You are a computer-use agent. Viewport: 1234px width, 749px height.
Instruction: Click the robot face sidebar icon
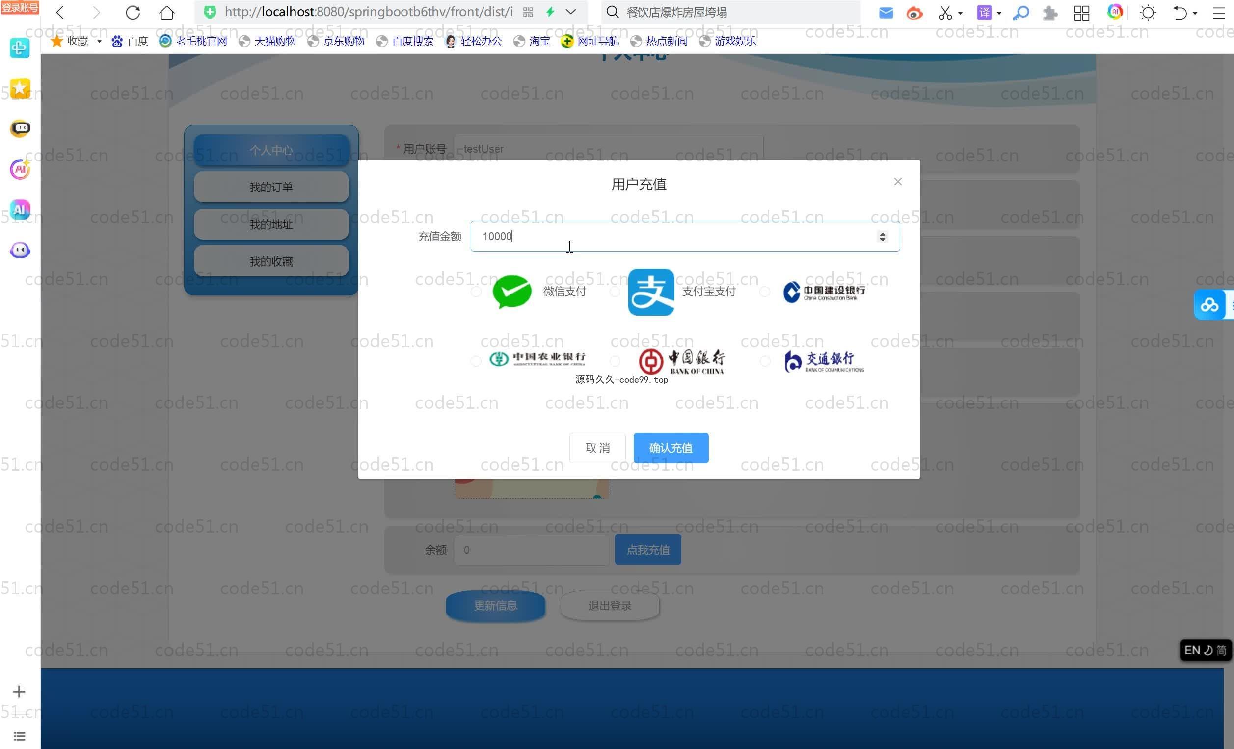(20, 128)
